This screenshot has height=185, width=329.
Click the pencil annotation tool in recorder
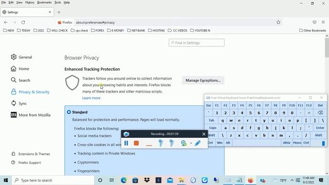[197, 143]
